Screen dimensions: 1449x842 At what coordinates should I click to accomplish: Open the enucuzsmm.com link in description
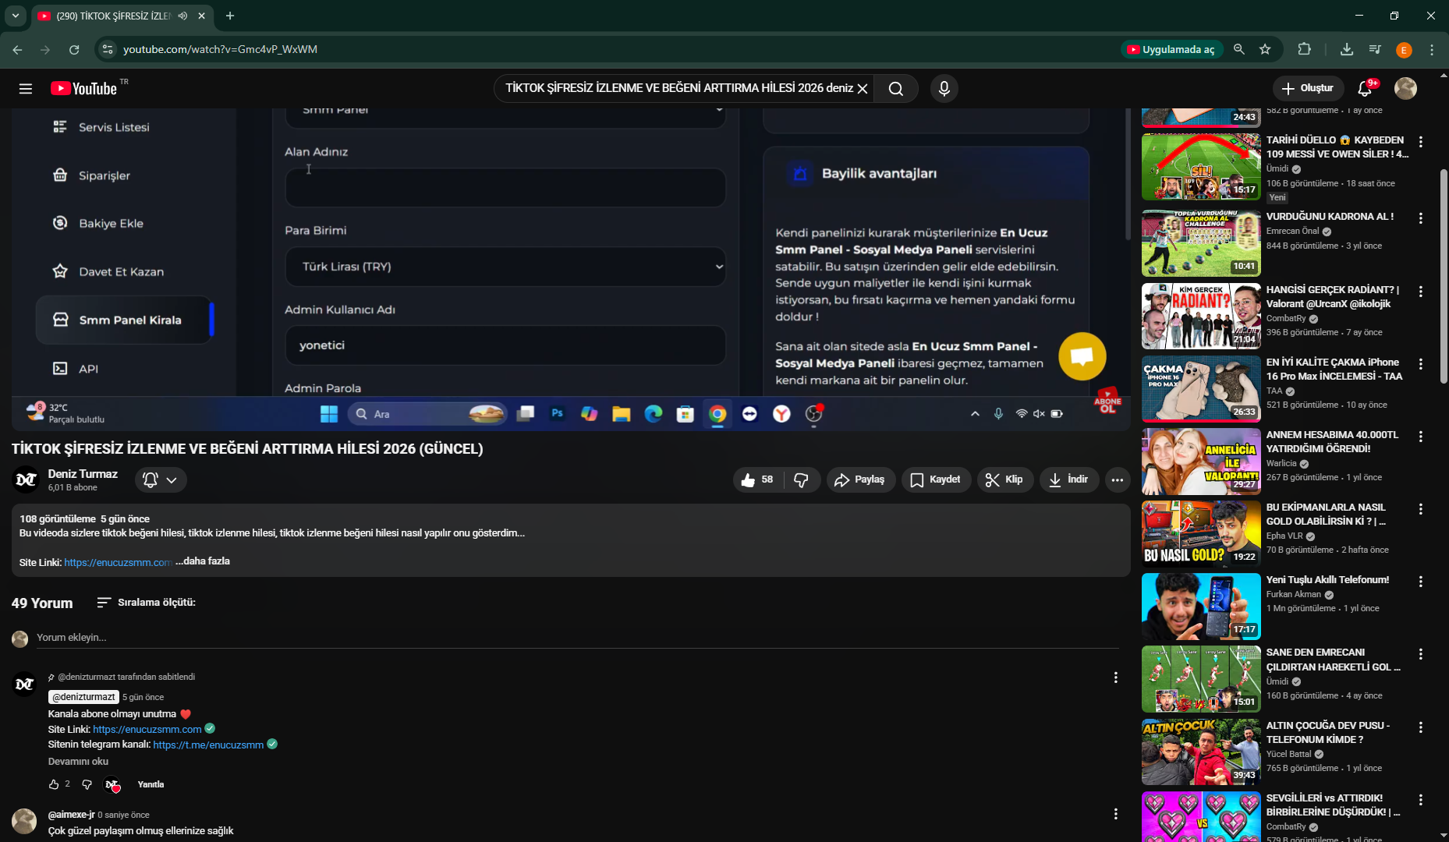(118, 562)
